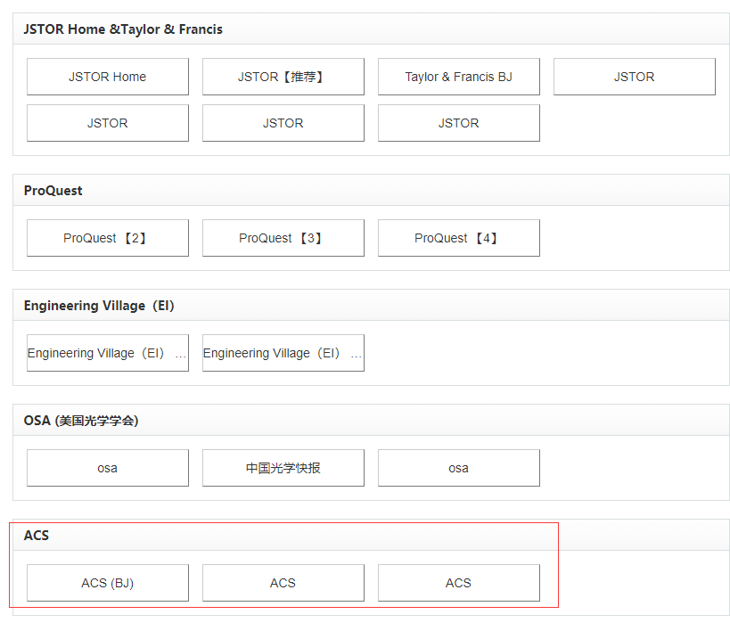Open the Taylor & Francis BJ link
This screenshot has height=631, width=730.
[x=458, y=77]
